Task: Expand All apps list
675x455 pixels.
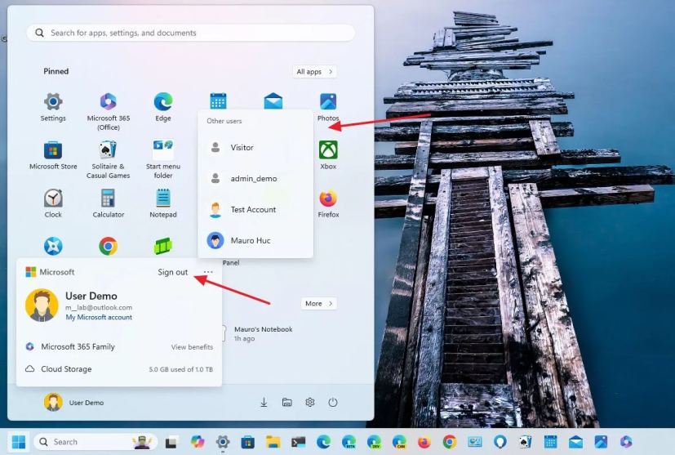Action: tap(315, 72)
